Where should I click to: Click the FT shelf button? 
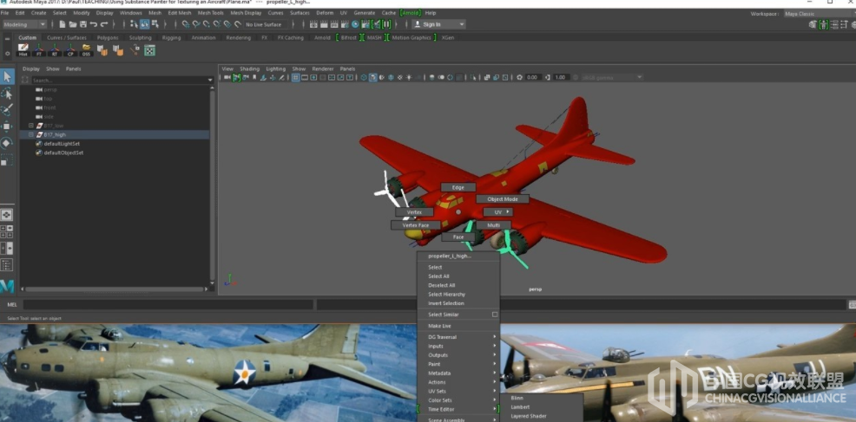click(x=39, y=50)
